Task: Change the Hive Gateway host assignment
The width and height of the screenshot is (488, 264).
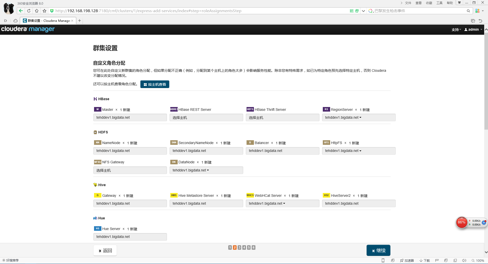Action: [x=130, y=203]
